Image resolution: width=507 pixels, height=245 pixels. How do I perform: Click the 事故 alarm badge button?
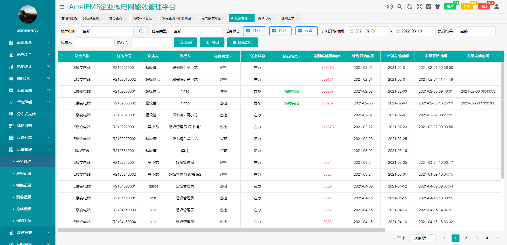tap(484, 6)
